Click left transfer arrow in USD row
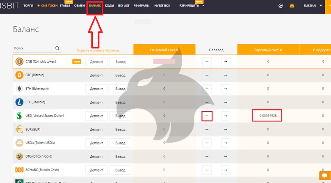The image size is (331, 183). 207,116
